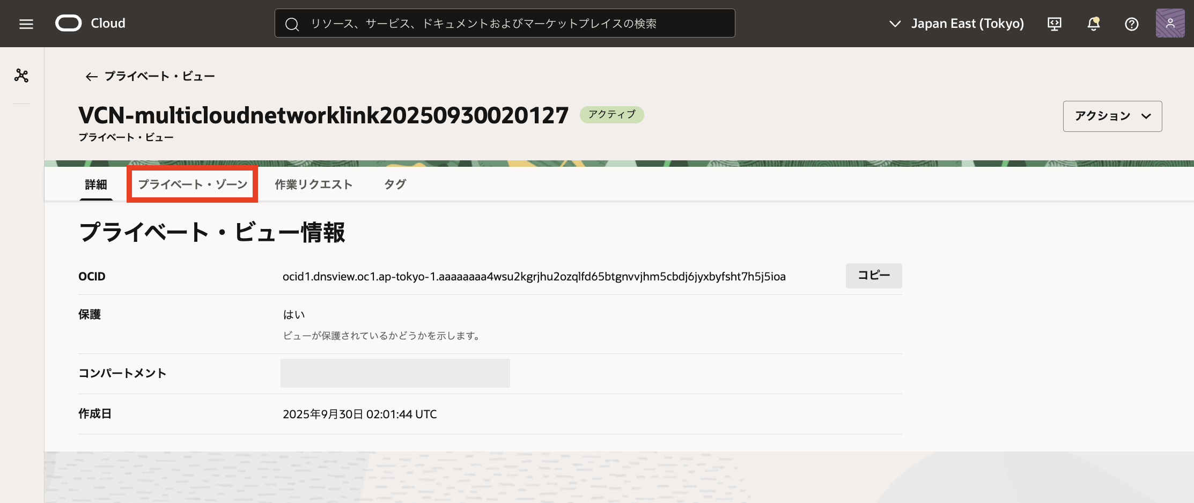Click the Oracle Cloud logo
The image size is (1194, 503).
(68, 23)
